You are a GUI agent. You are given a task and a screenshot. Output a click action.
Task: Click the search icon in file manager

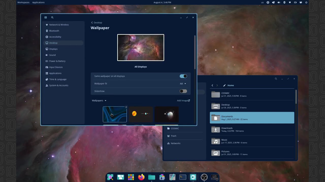click(x=276, y=79)
